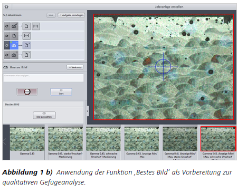Go to the home screen icon
238x194 pixels.
click(6, 7)
